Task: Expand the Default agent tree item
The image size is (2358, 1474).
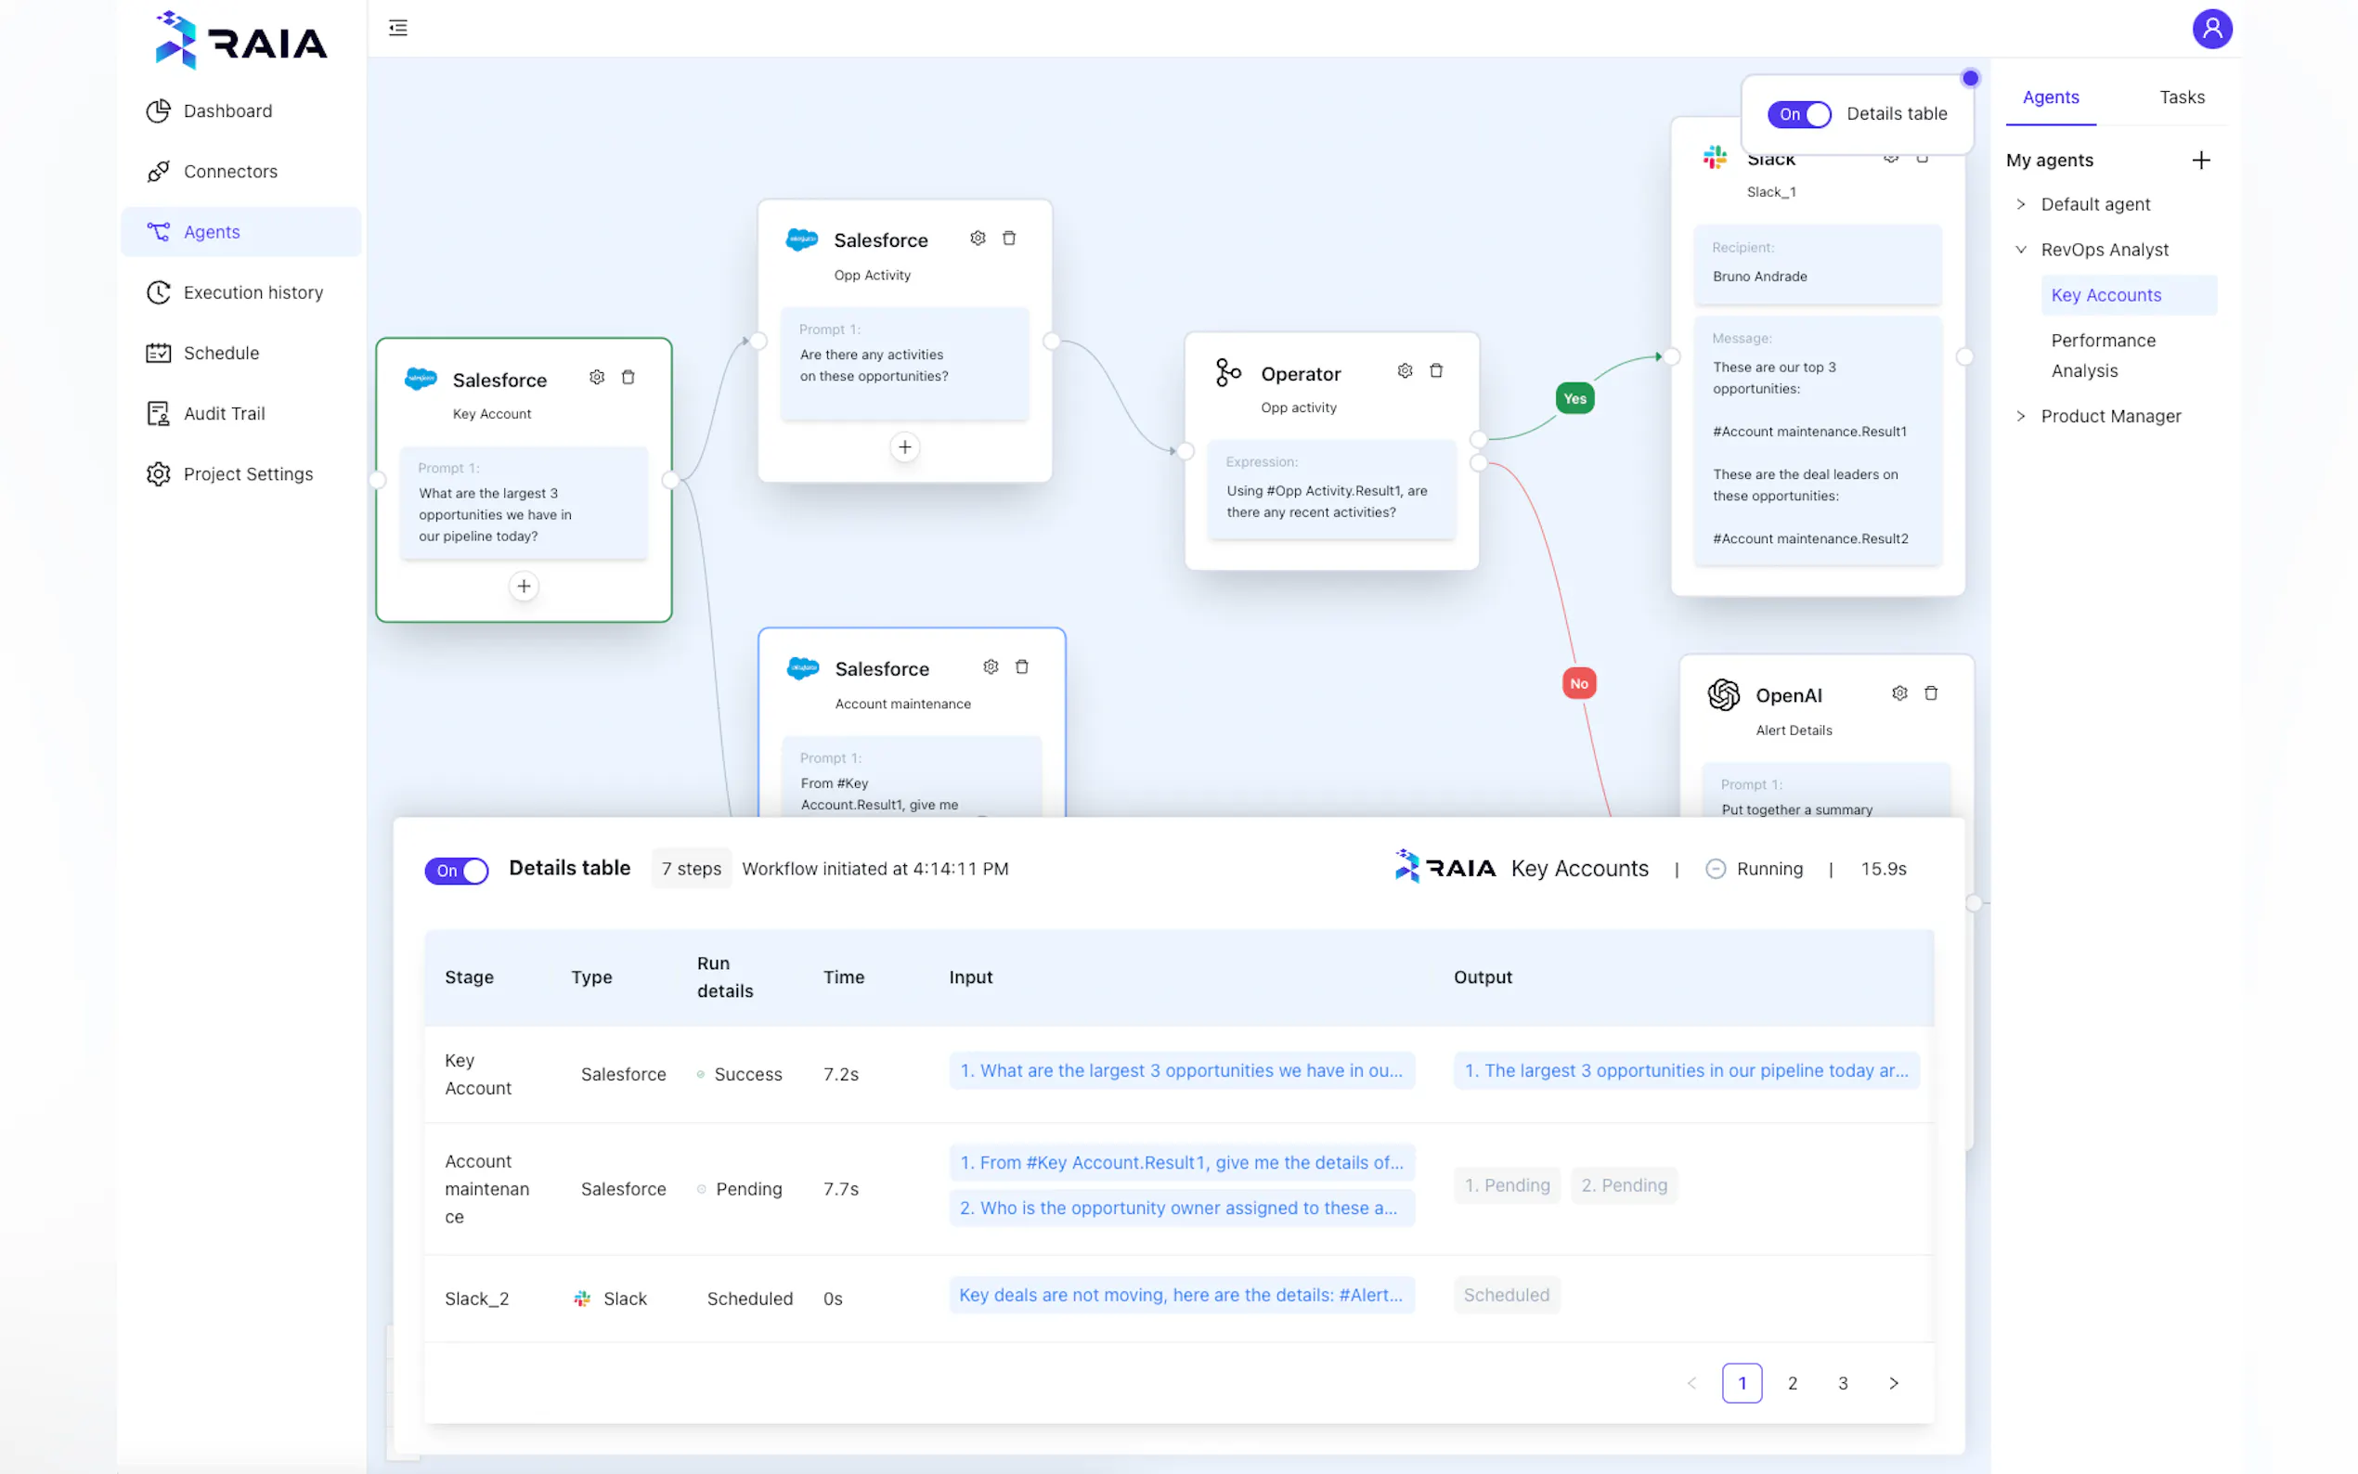Action: (x=2021, y=205)
